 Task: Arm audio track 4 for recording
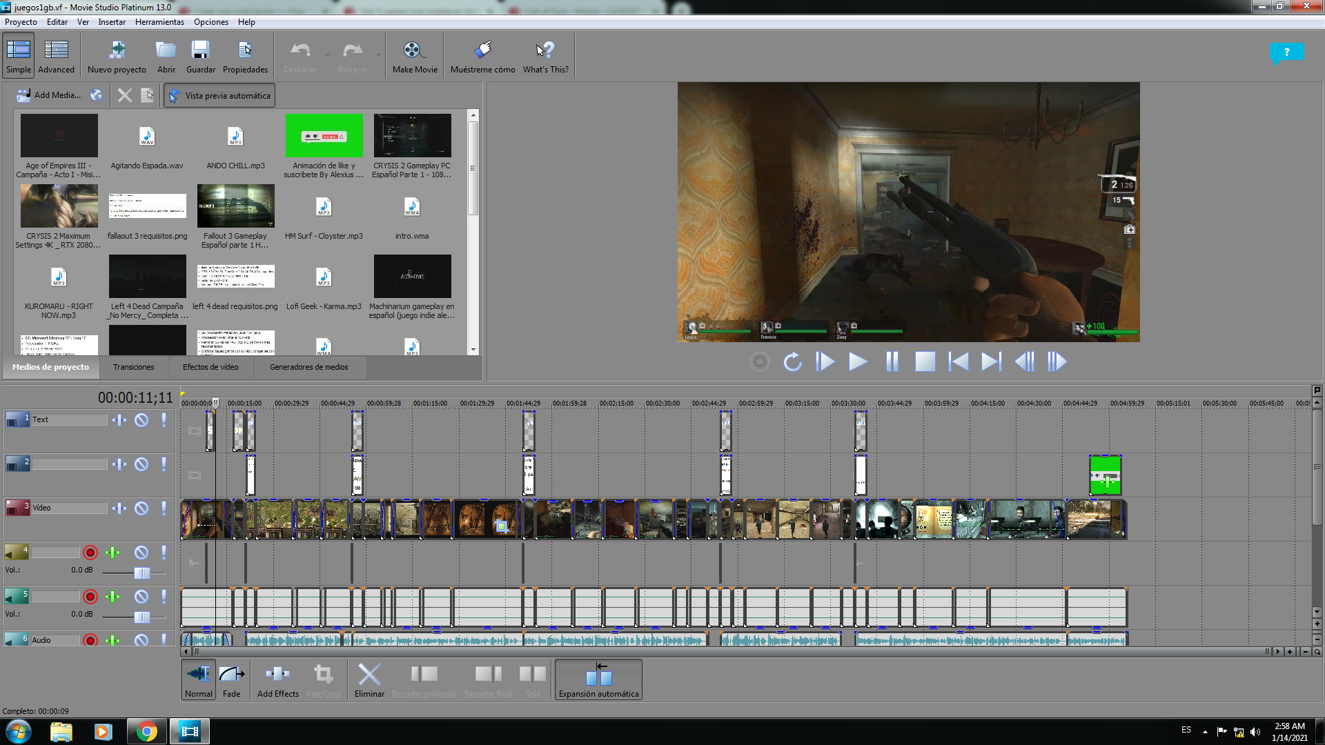point(90,552)
